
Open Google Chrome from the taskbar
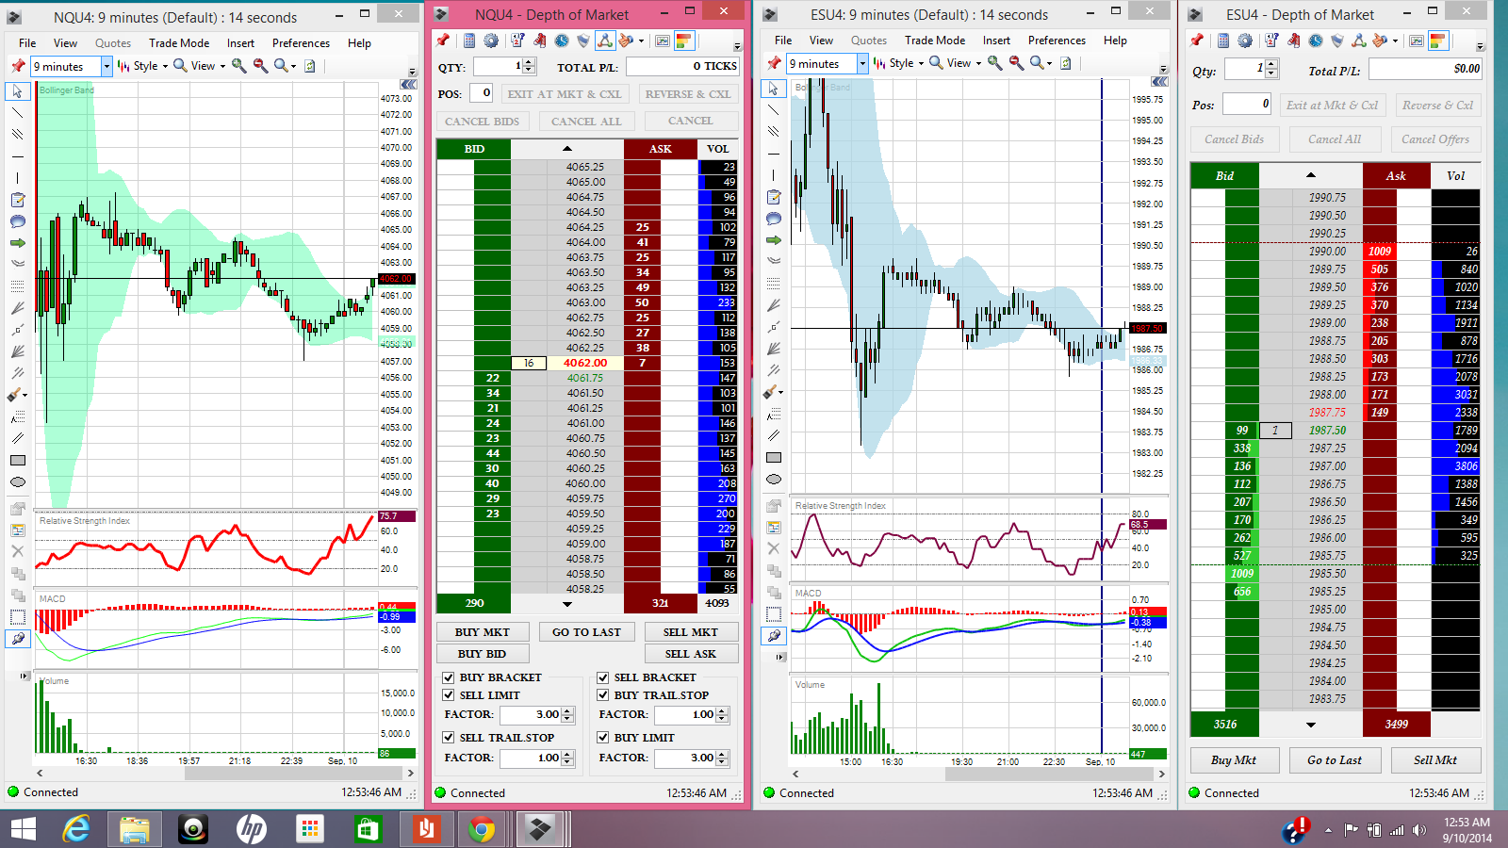[x=482, y=829]
